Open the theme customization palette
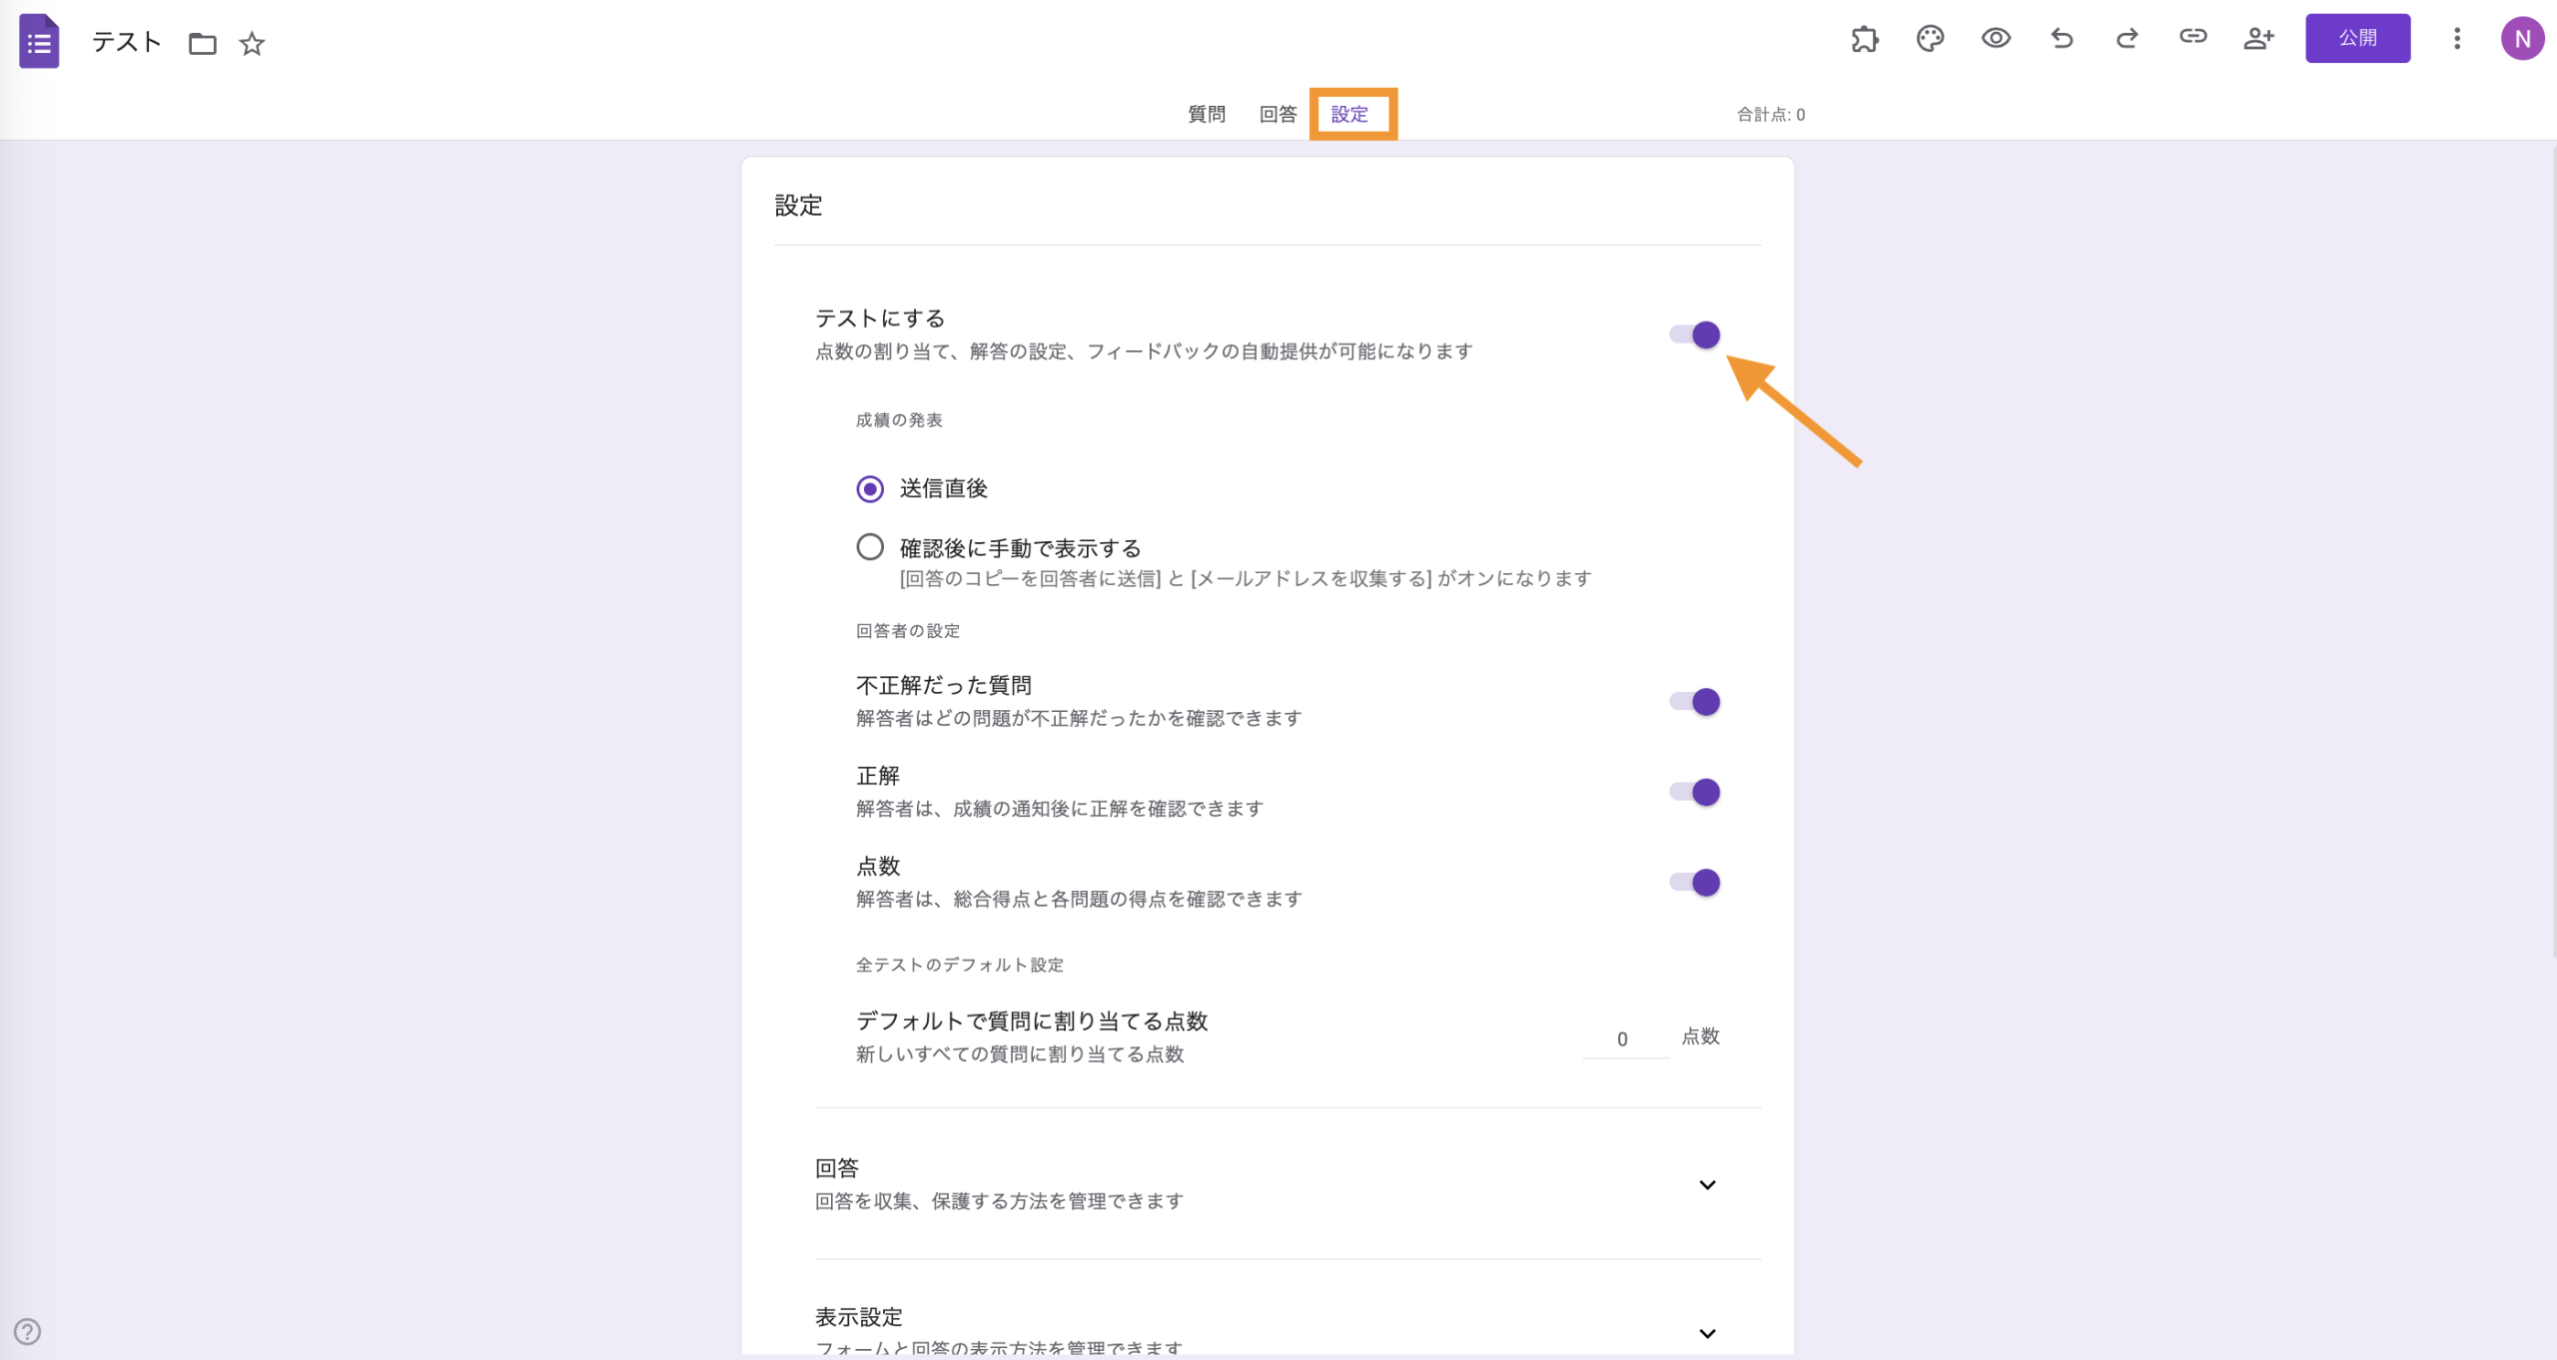This screenshot has width=2557, height=1360. click(1930, 38)
